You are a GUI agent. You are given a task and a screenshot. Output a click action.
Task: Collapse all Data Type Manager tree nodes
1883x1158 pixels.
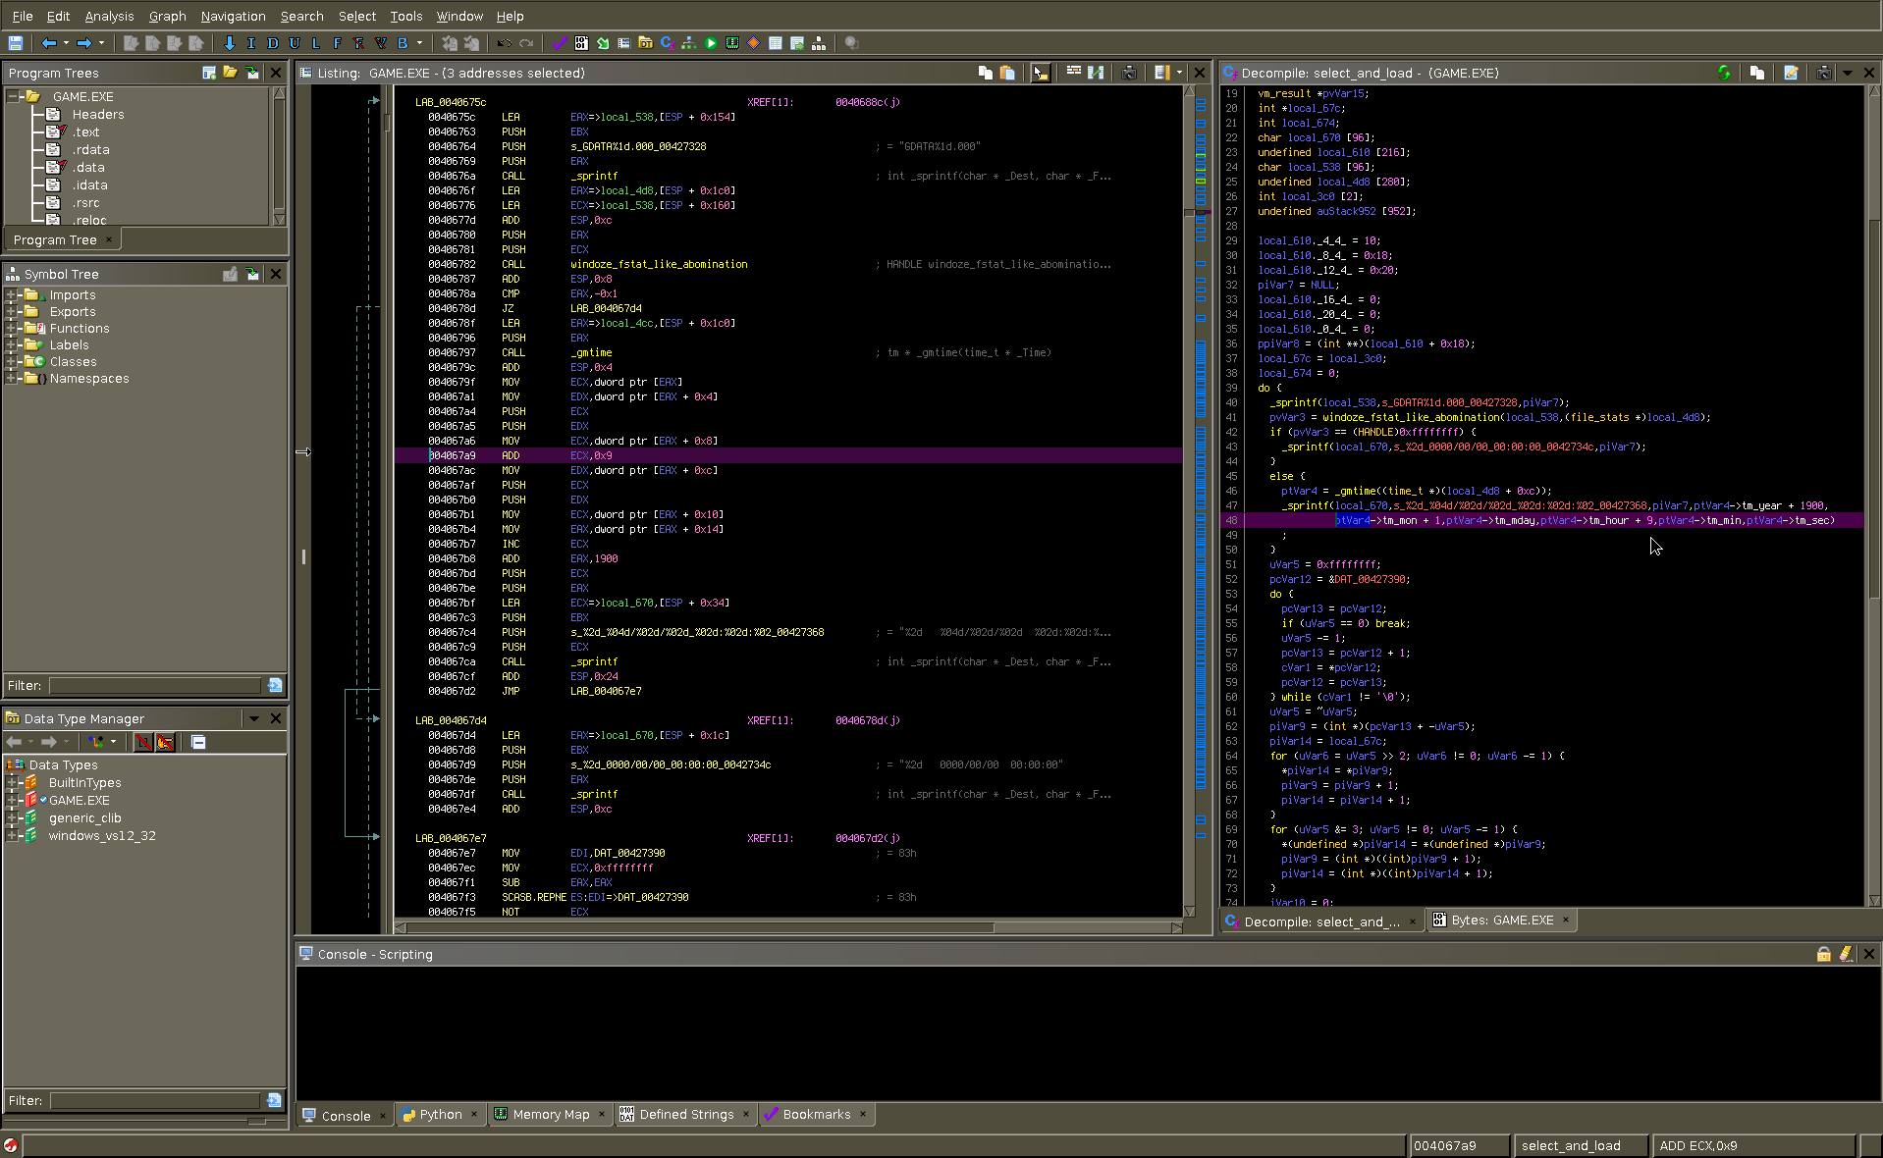coord(198,742)
